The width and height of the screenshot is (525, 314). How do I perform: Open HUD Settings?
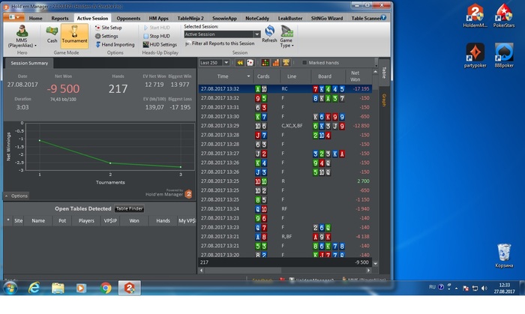[160, 44]
